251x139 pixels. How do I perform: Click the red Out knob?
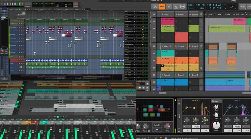(168, 126)
